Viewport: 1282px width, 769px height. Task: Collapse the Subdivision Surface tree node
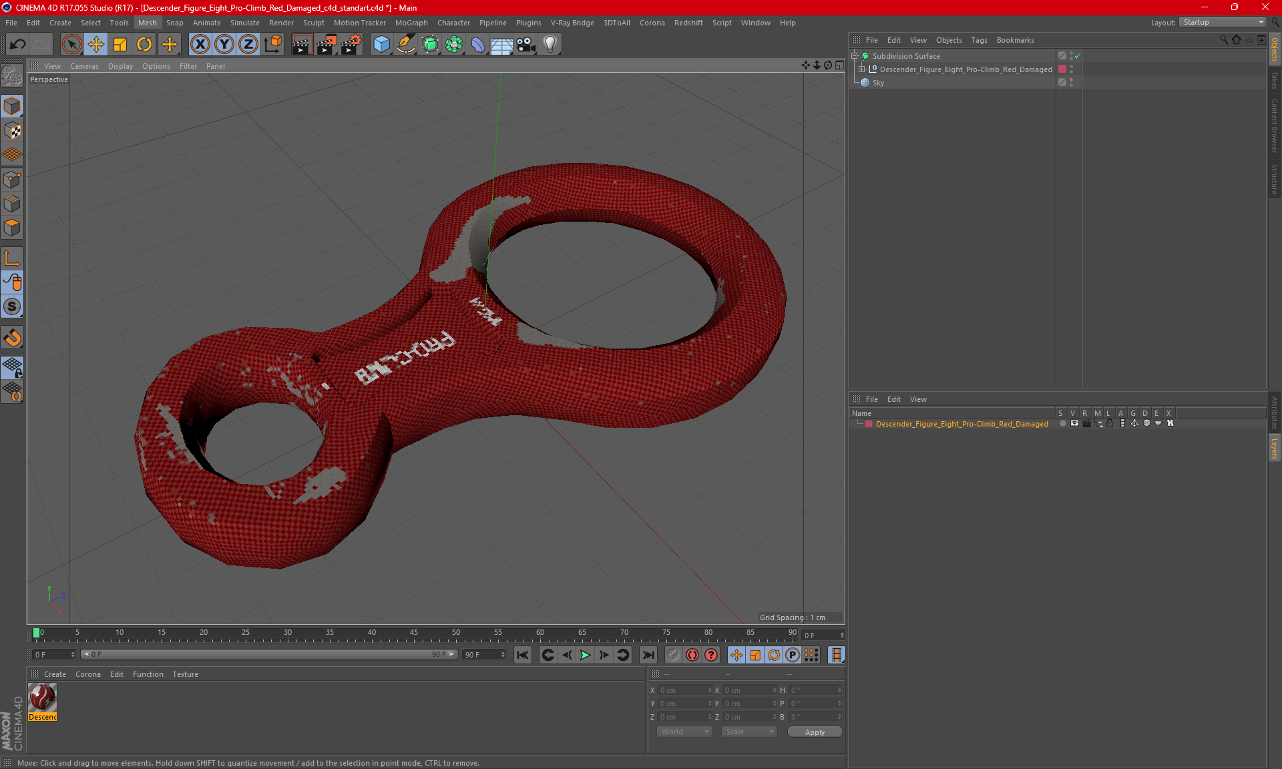coord(855,56)
